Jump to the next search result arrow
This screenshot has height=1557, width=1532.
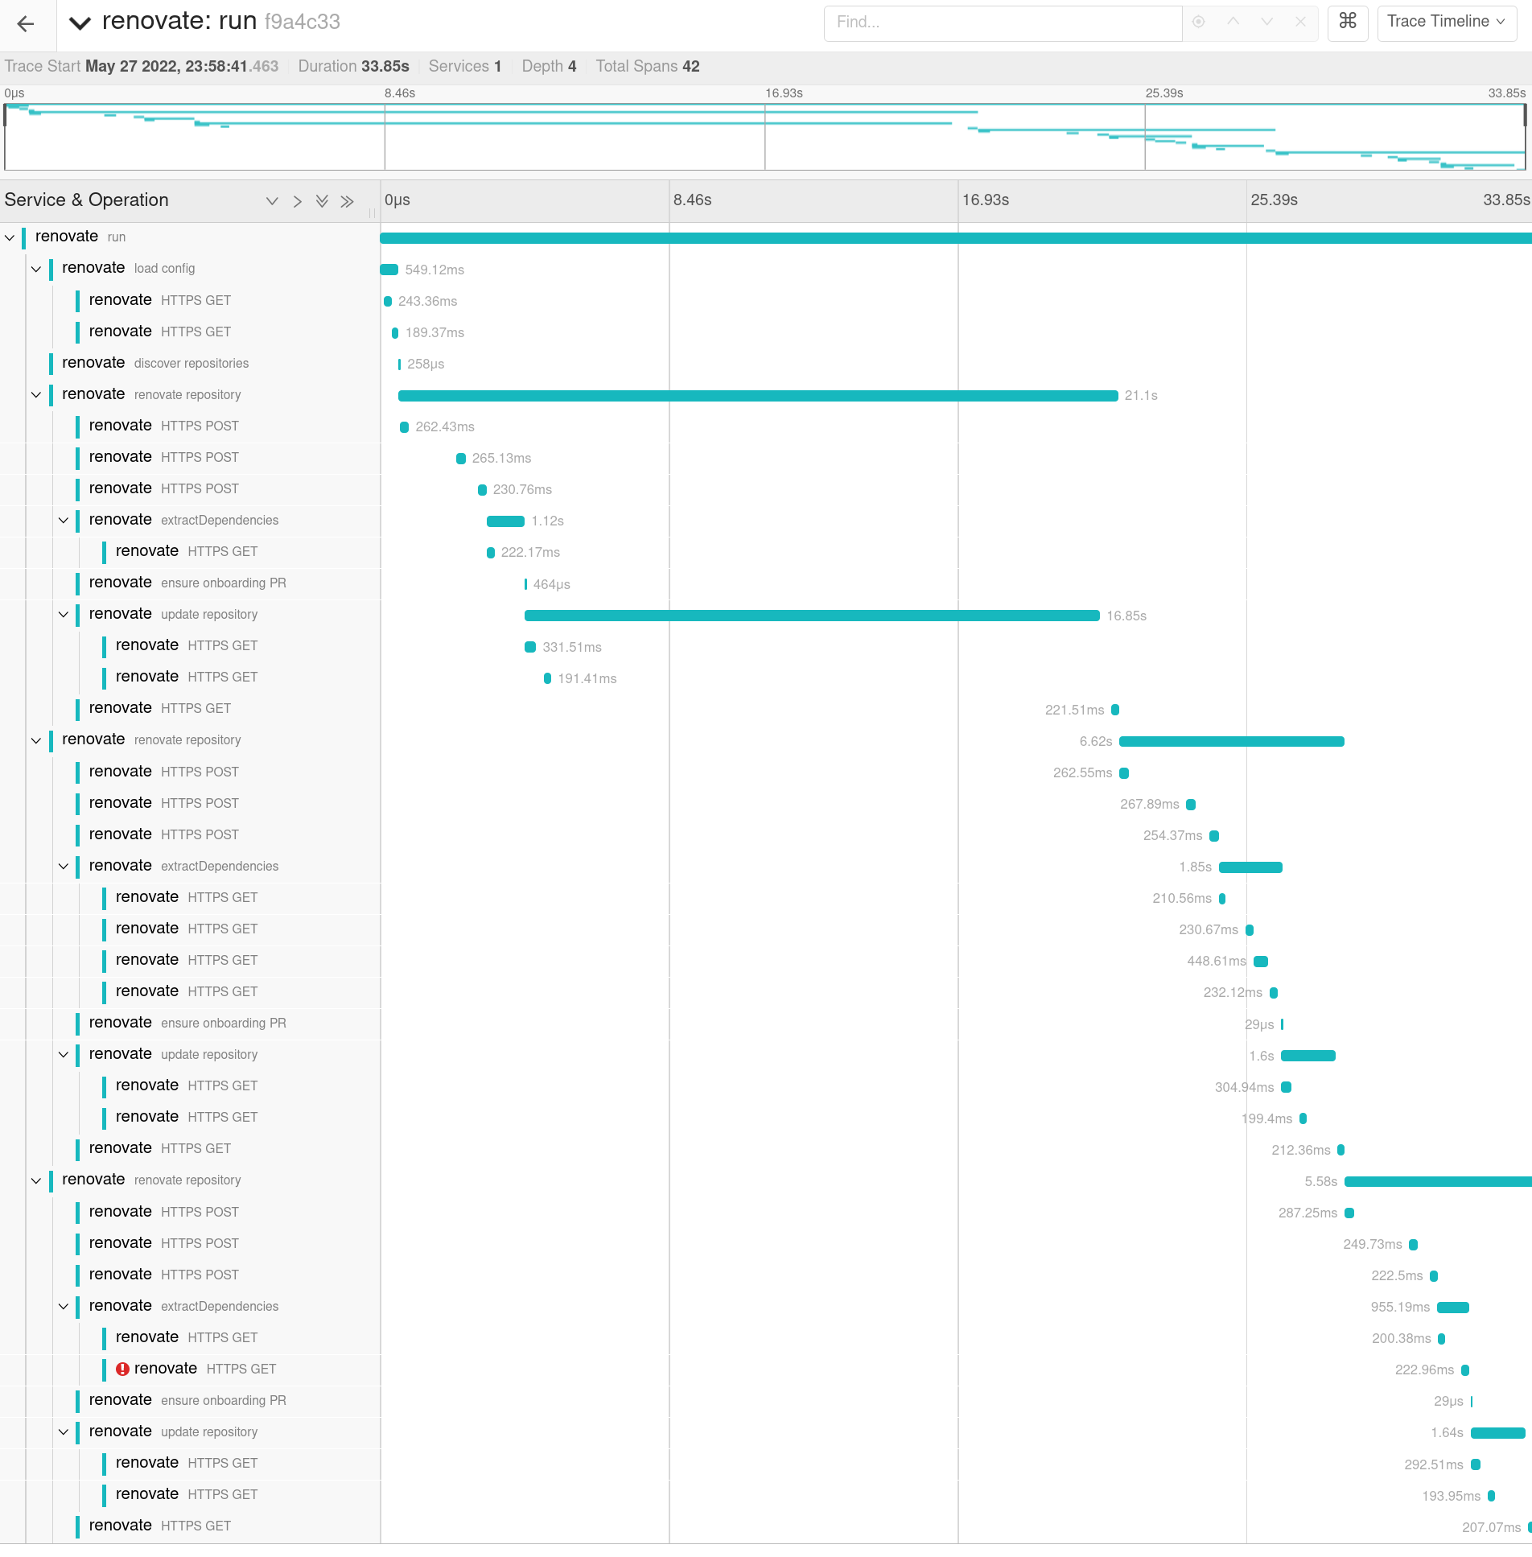(x=1266, y=22)
